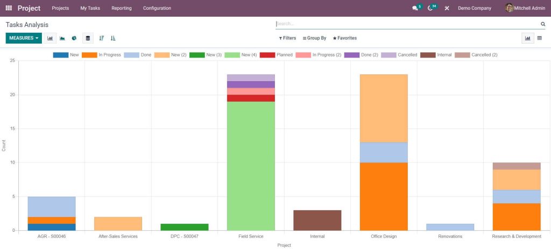
Task: Toggle the New (4) legend series
Action: pos(241,55)
